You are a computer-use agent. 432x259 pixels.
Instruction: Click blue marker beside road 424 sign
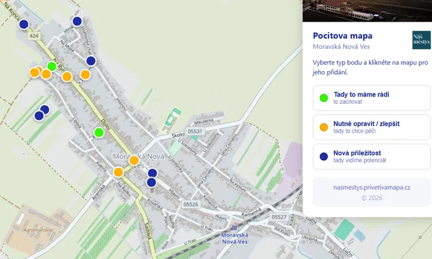(24, 24)
